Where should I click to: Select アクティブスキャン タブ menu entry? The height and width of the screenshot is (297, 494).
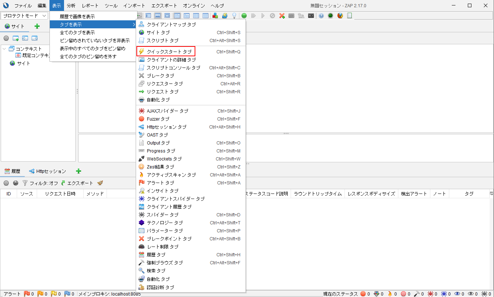[191, 175]
